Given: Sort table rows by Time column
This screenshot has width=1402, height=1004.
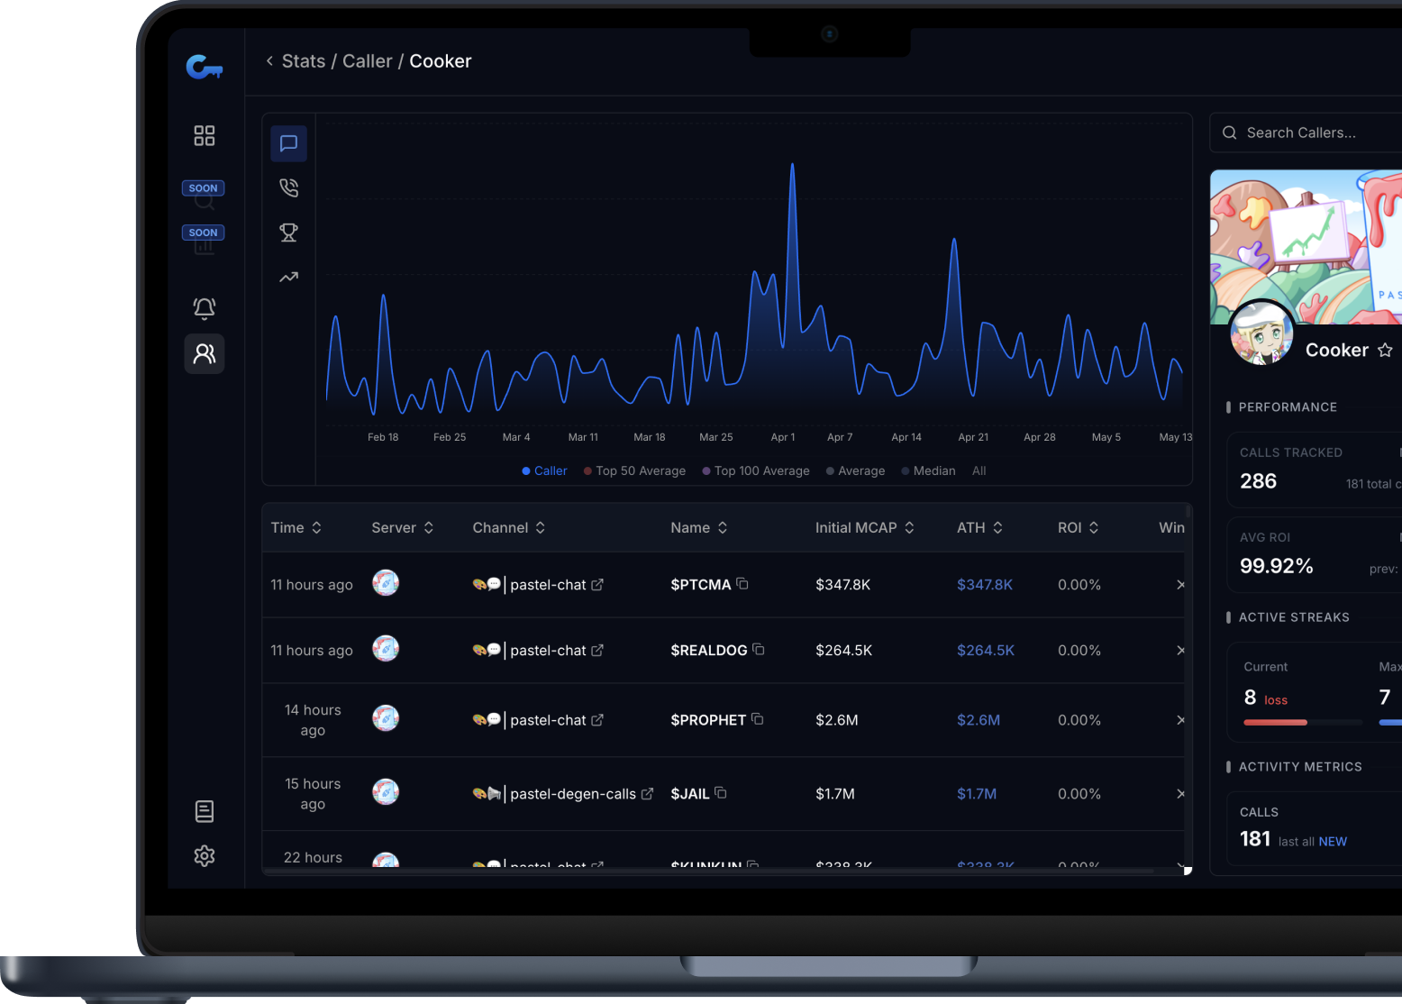Looking at the screenshot, I should tap(296, 527).
